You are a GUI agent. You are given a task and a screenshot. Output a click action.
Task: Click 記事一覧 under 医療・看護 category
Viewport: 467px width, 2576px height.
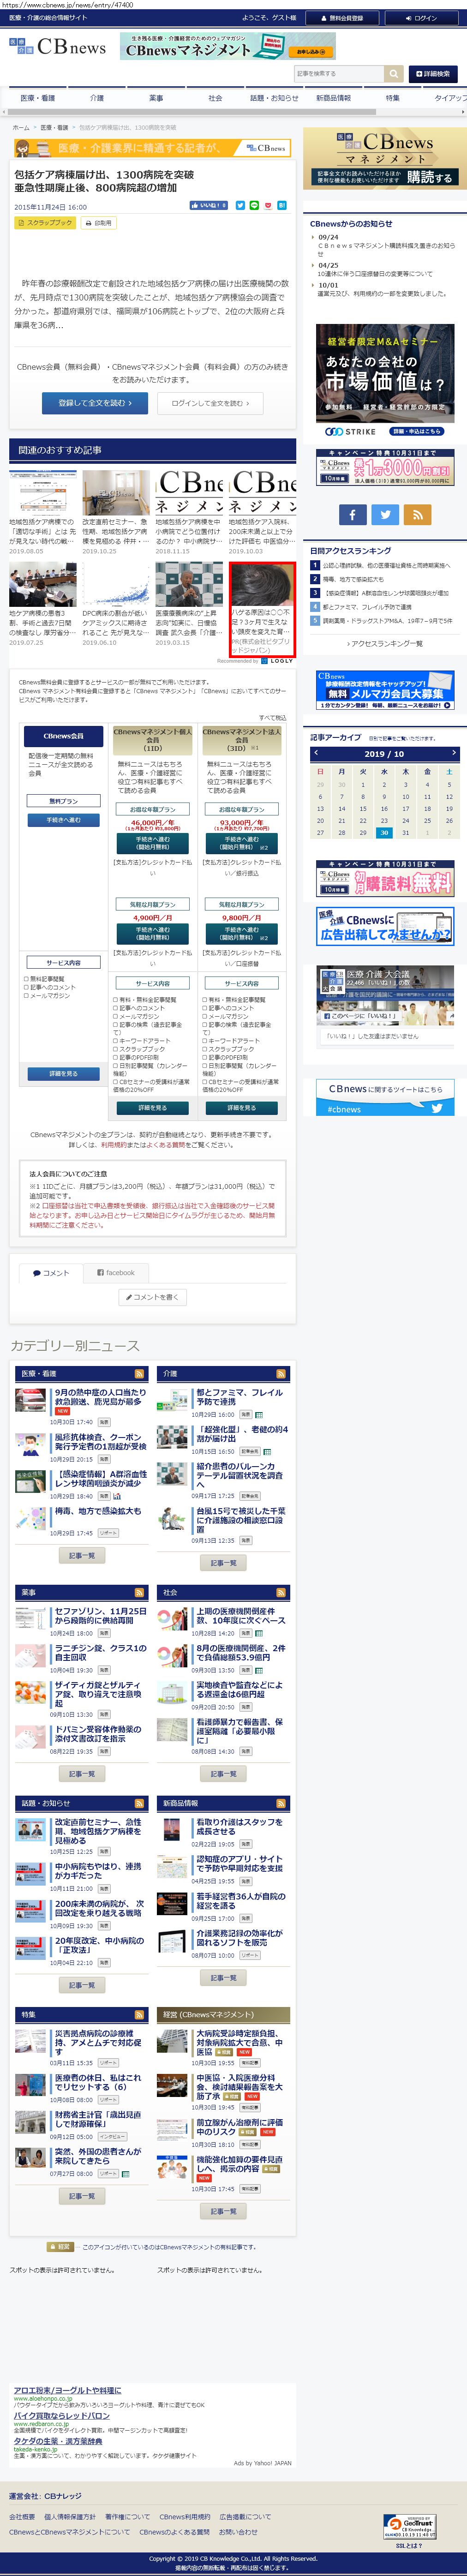click(82, 1556)
